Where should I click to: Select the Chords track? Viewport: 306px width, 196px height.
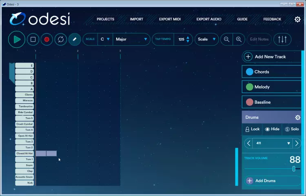[271, 71]
